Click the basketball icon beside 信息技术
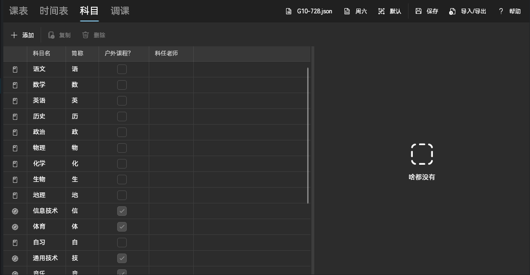Screen dimensions: 530x275 (x=15, y=211)
